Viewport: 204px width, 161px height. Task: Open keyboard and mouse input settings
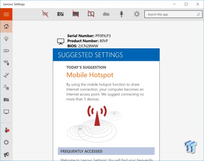point(6,63)
